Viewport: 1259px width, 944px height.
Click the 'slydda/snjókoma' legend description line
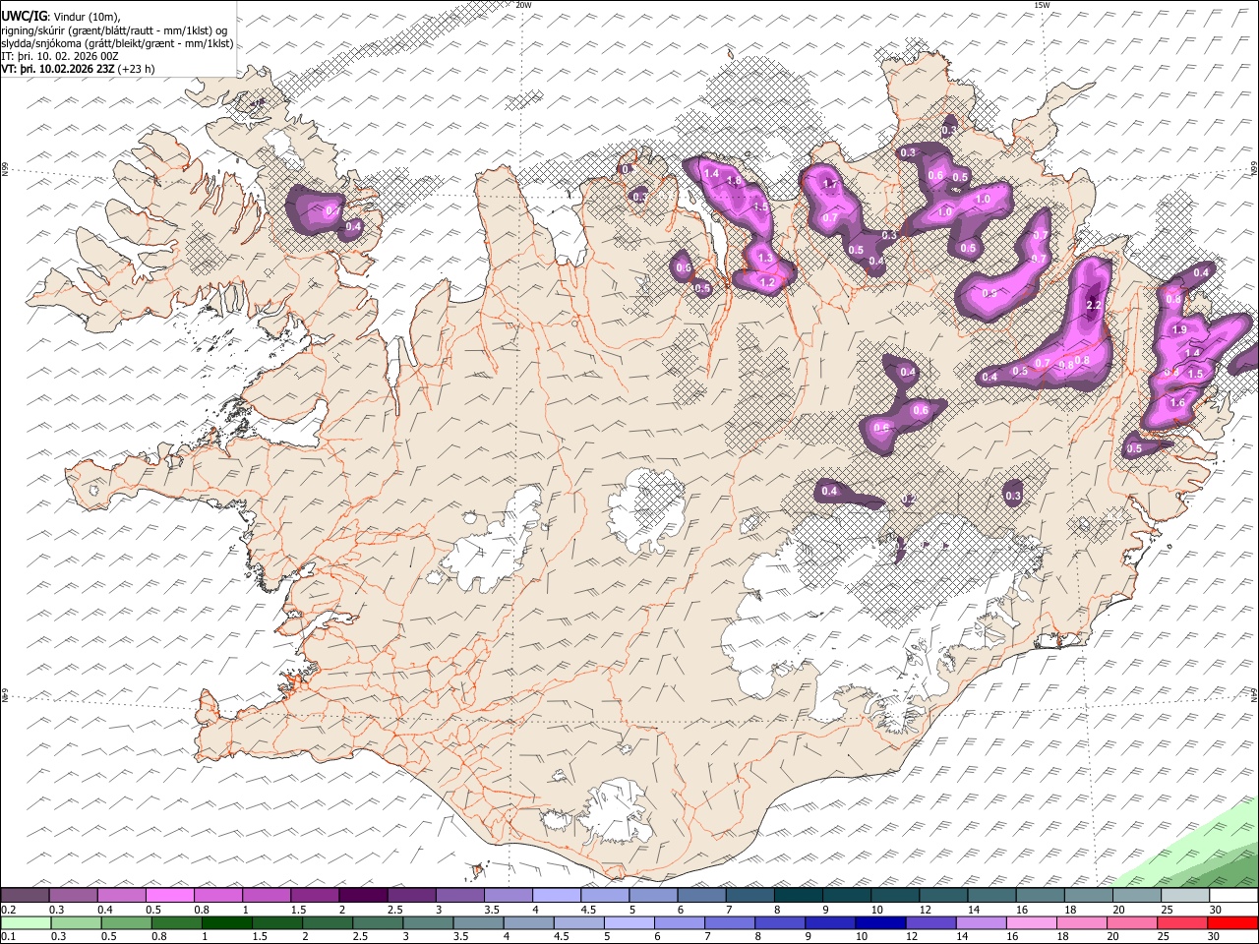click(x=117, y=43)
